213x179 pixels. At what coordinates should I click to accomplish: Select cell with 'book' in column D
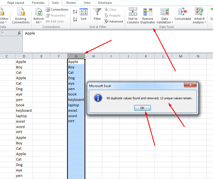pos(24,105)
